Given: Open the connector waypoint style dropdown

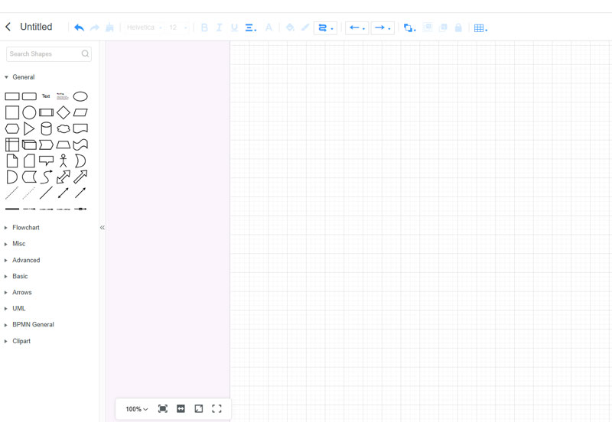Looking at the screenshot, I should click(325, 28).
